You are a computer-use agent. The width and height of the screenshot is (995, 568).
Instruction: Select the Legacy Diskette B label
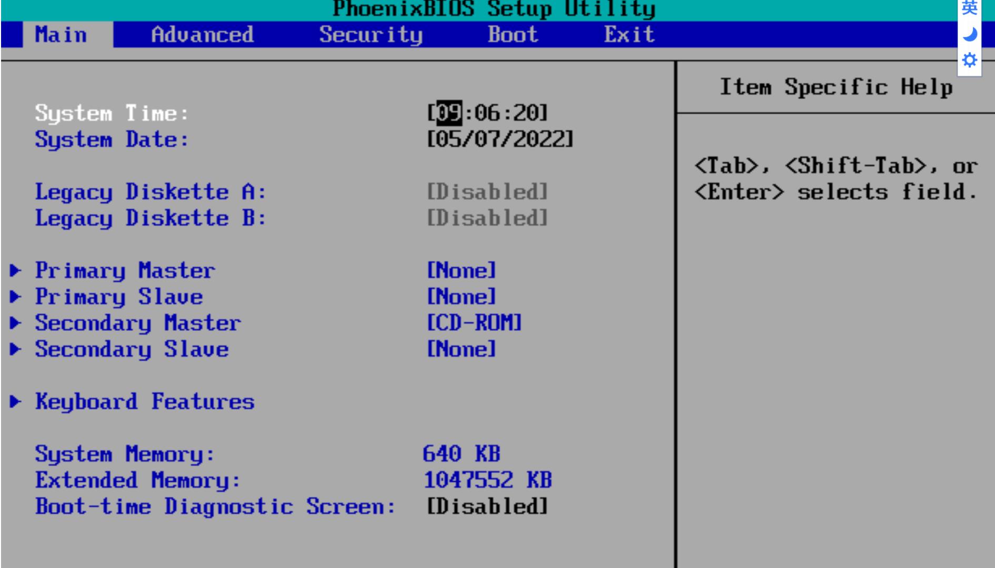151,218
